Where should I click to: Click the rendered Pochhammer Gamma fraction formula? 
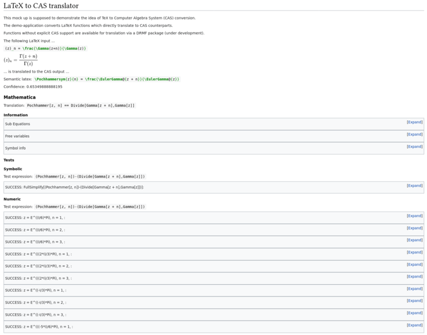21,60
